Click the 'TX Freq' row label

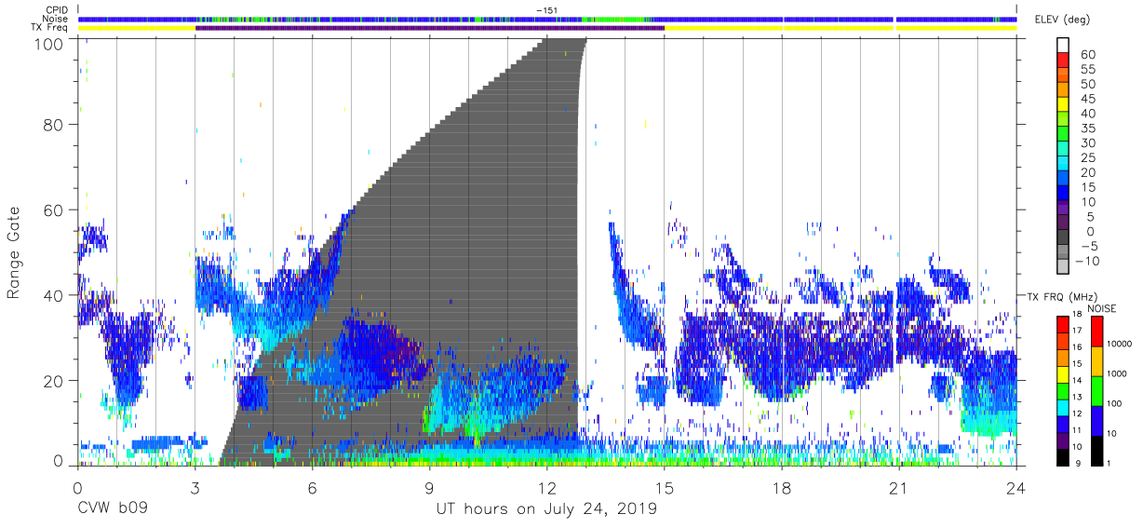[51, 28]
